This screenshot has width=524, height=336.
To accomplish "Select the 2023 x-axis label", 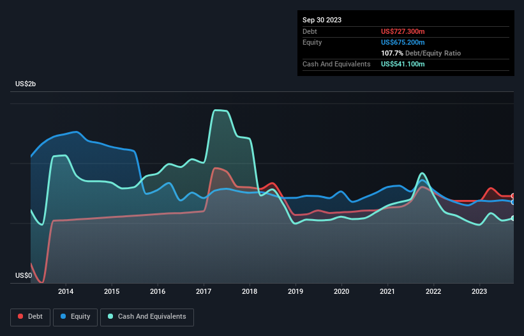I will point(479,291).
